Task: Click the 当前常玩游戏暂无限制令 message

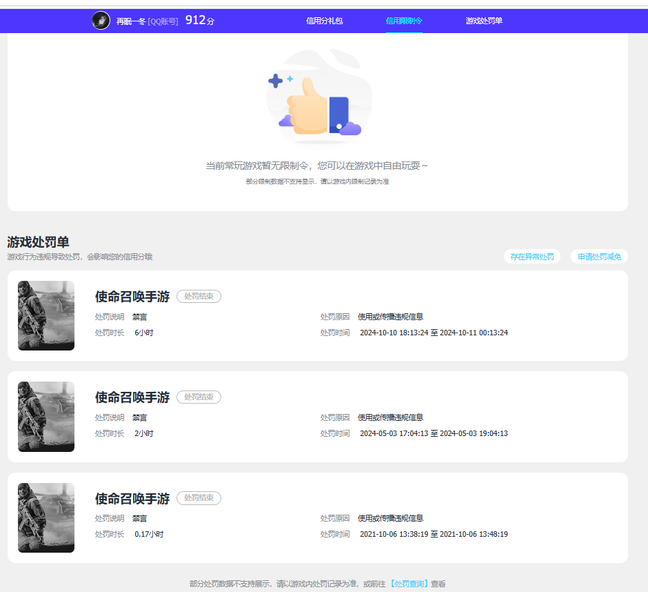Action: coord(316,166)
